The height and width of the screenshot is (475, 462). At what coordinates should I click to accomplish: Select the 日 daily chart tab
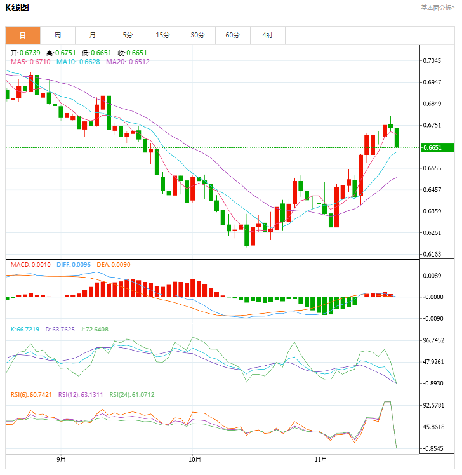click(x=23, y=36)
